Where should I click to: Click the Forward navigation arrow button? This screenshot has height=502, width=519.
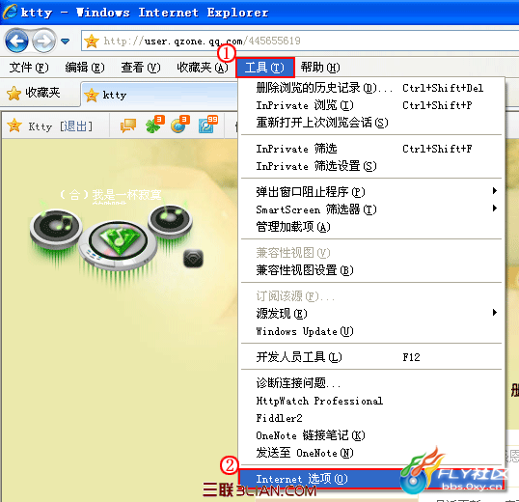pos(44,41)
